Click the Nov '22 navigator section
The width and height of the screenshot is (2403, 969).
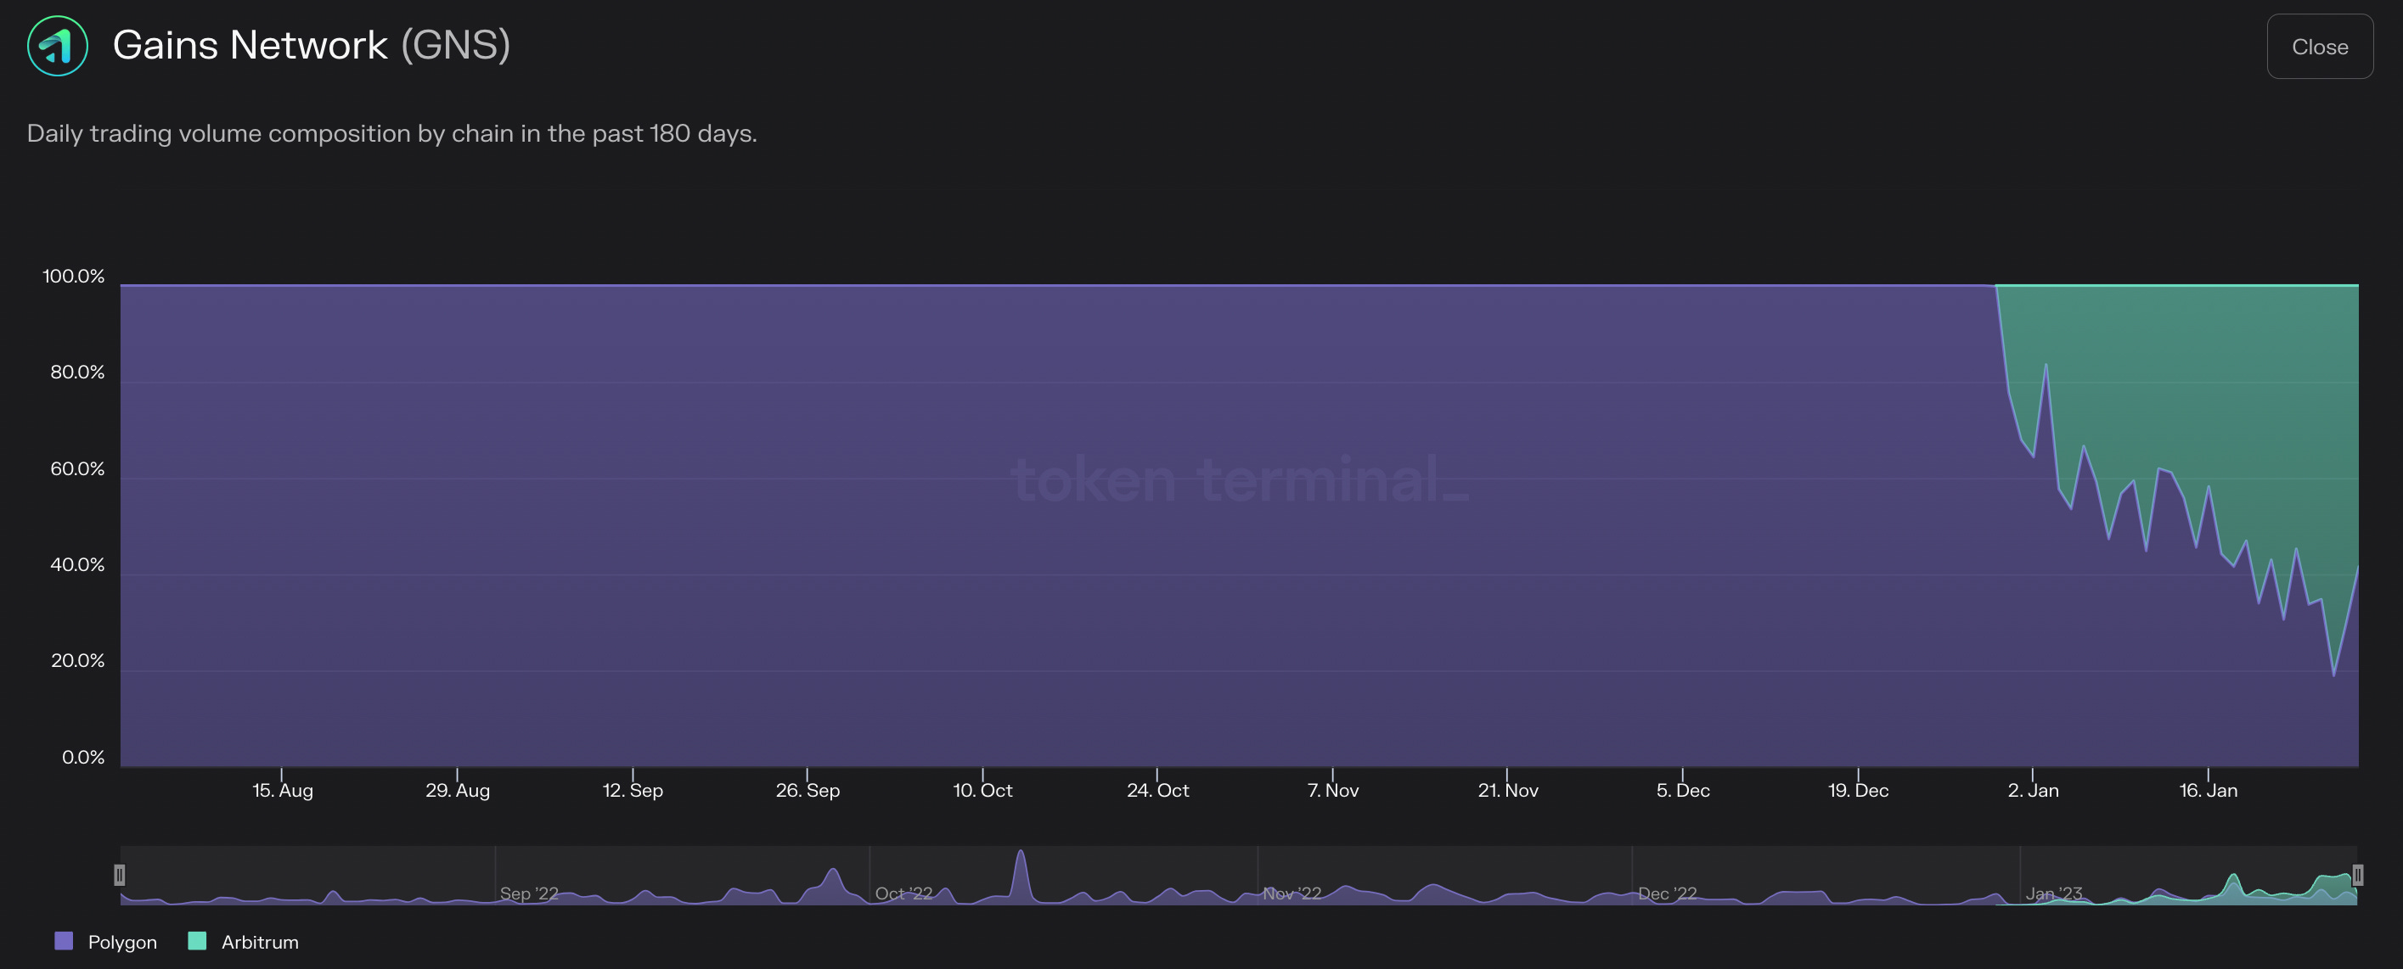tap(1291, 893)
